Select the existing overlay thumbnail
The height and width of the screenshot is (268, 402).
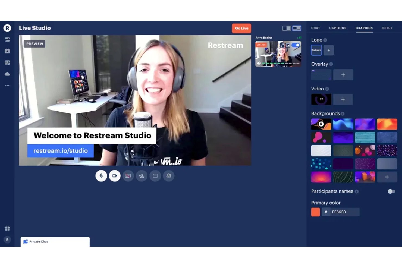321,75
